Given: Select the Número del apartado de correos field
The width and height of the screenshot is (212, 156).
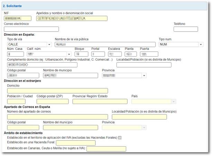Looking at the screenshot, I should coord(57,117).
